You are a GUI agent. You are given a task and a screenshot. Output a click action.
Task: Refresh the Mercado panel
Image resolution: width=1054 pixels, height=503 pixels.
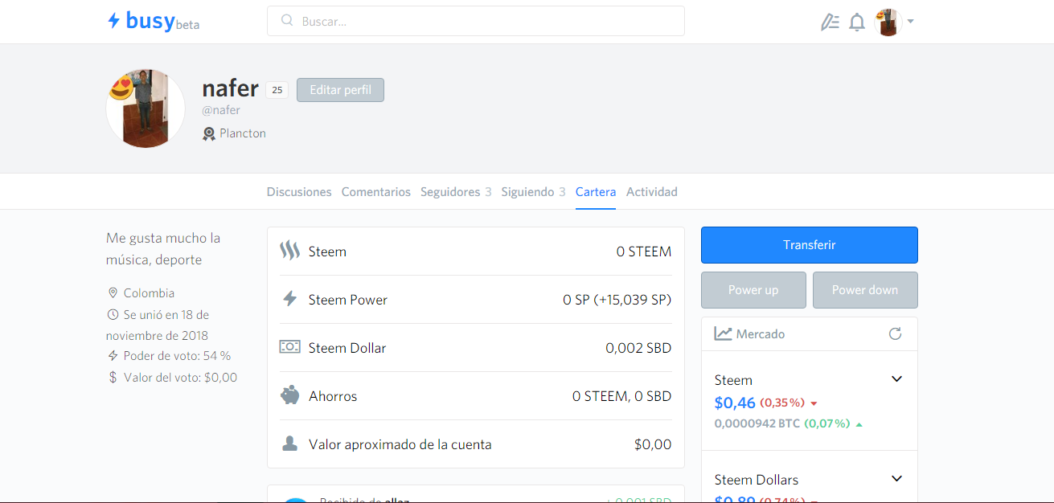(895, 333)
